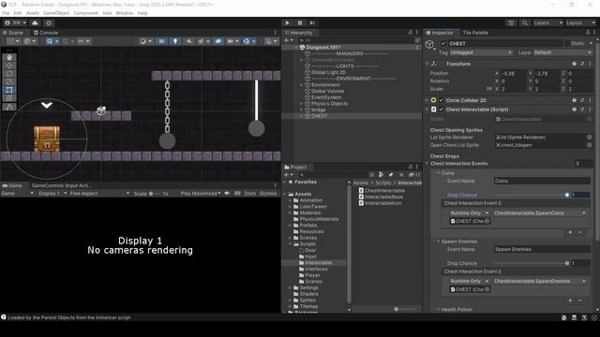Click the Coins Event Name input field
The width and height of the screenshot is (600, 337).
(542, 181)
